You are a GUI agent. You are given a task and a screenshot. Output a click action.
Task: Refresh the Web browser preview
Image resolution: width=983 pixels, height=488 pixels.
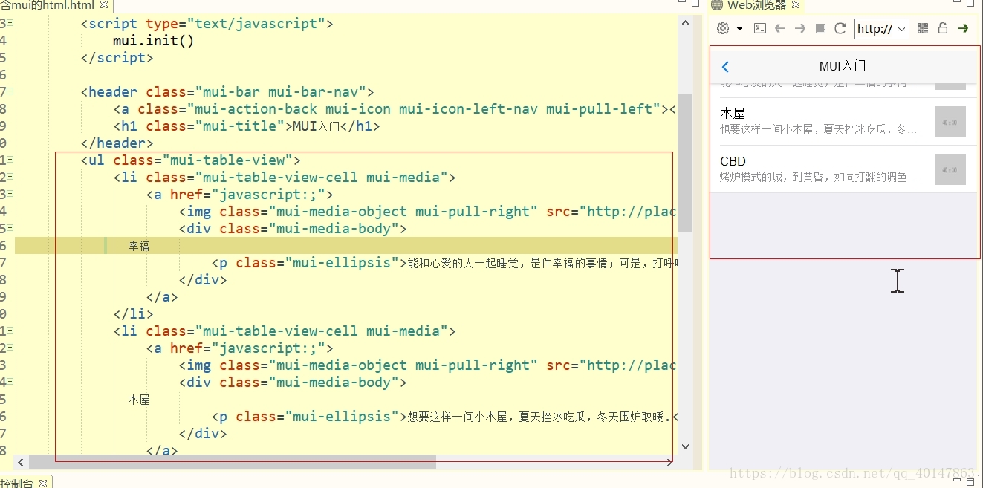coord(840,28)
